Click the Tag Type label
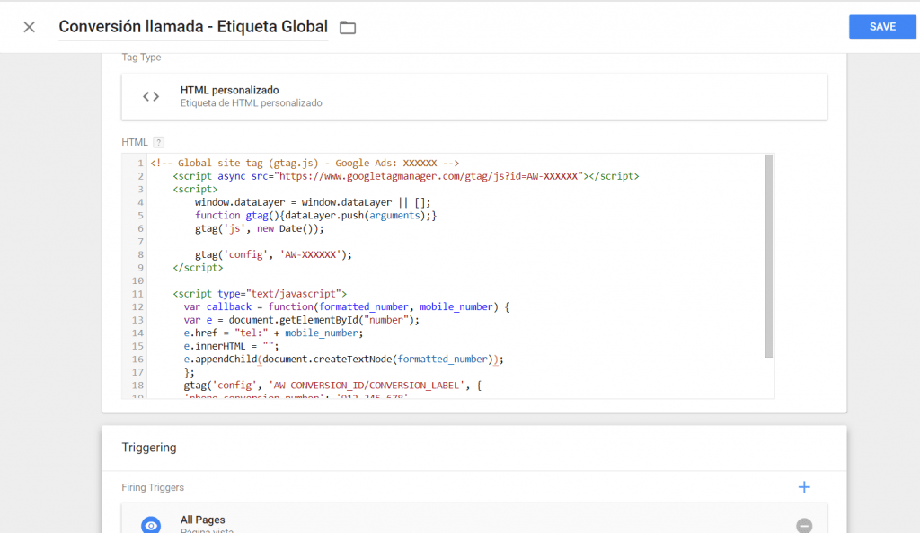The width and height of the screenshot is (920, 533). 141,58
